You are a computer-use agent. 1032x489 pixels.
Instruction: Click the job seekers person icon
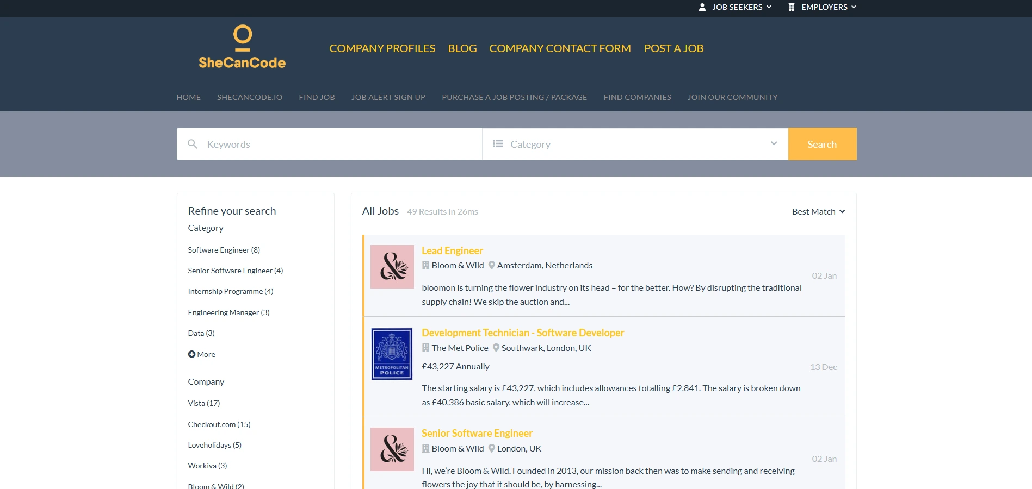tap(702, 7)
